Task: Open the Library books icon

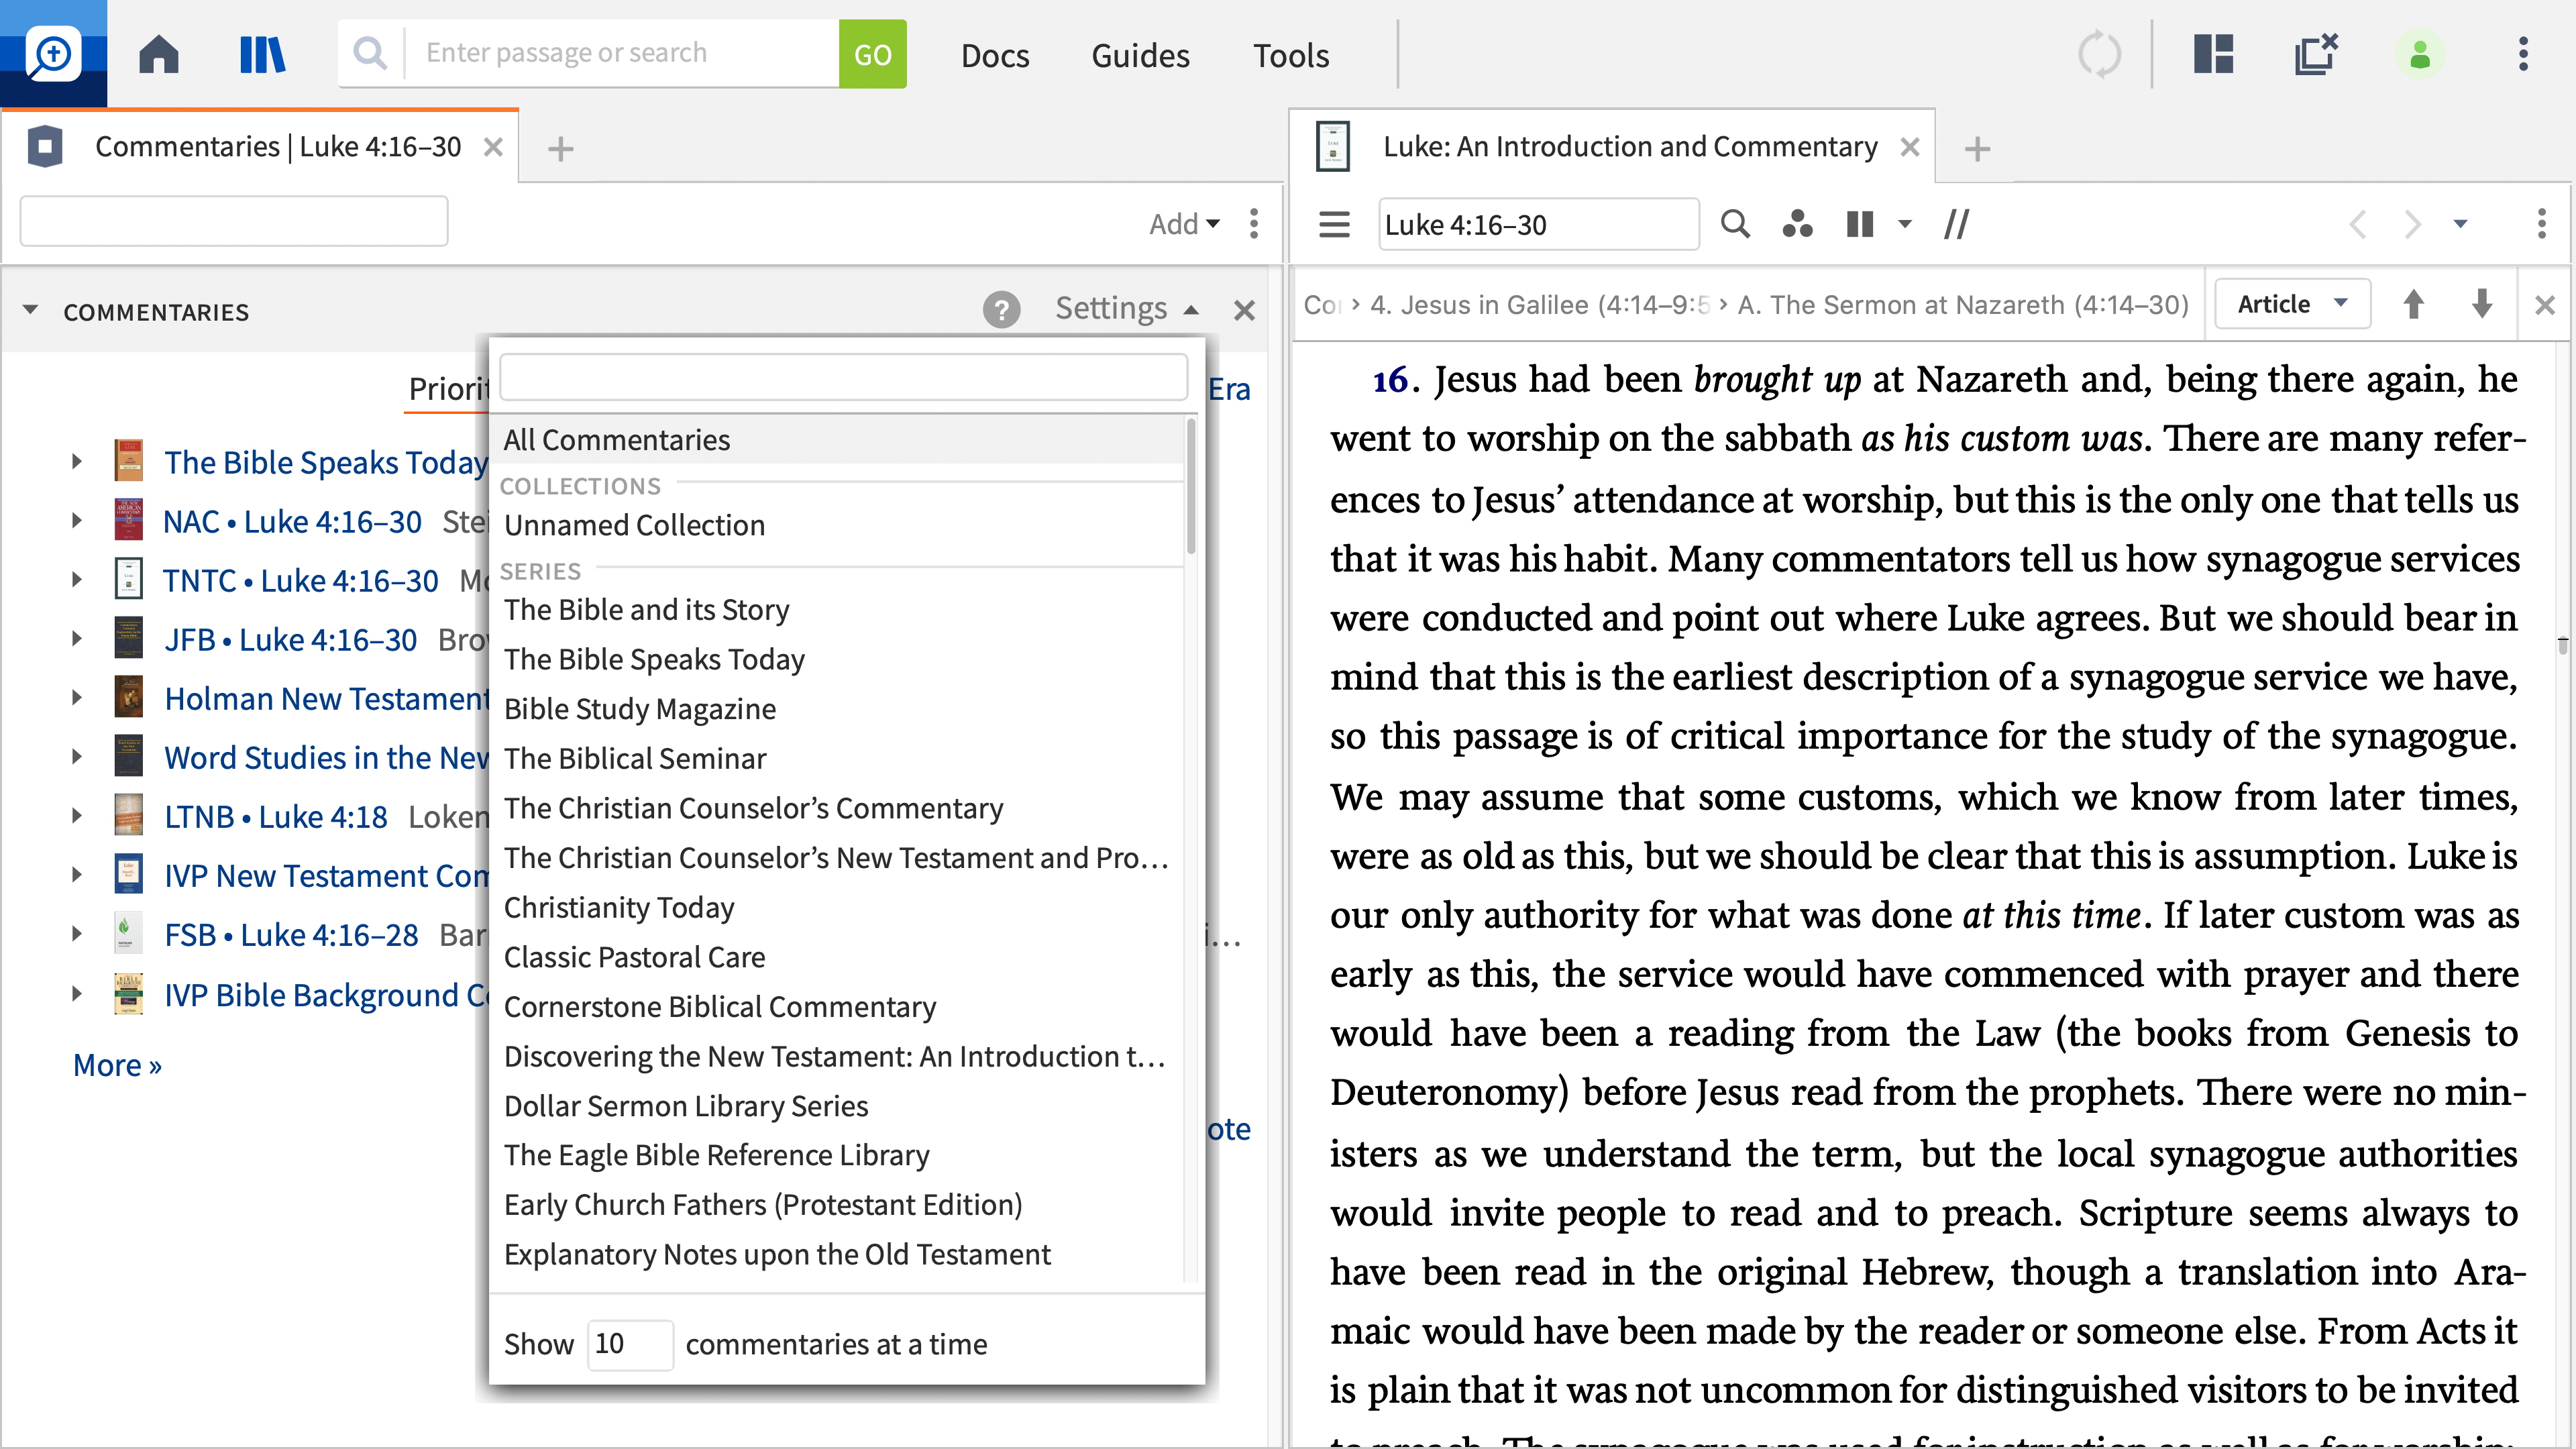Action: point(263,54)
